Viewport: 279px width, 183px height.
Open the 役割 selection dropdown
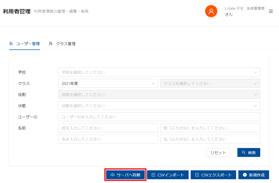click(159, 95)
